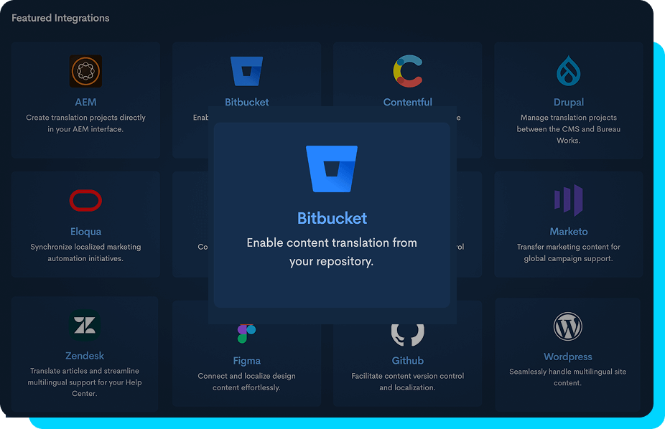Image resolution: width=665 pixels, height=429 pixels.
Task: Open the Figma title link
Action: coord(246,361)
